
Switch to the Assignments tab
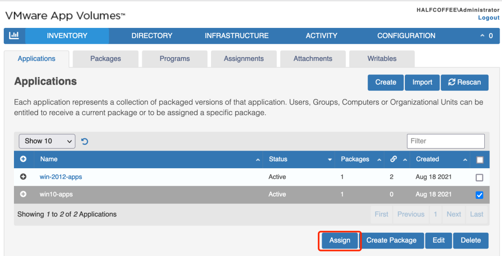(x=244, y=59)
